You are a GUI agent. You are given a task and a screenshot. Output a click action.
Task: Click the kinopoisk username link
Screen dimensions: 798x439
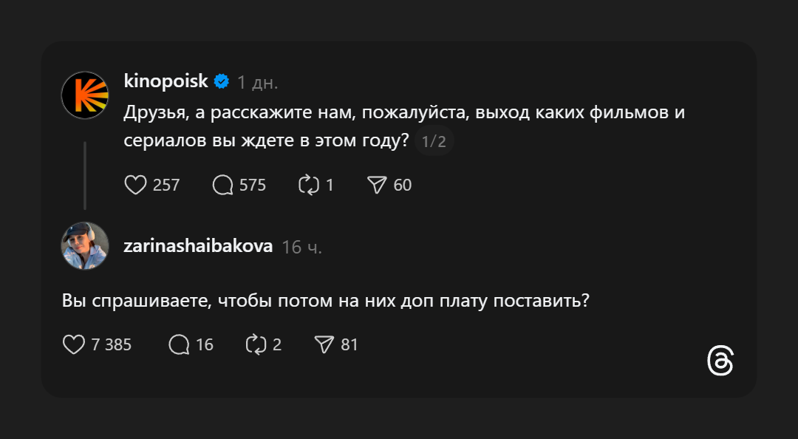click(x=166, y=82)
